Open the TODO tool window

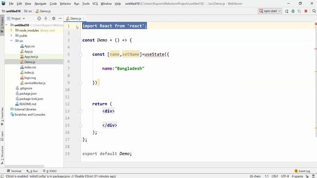[50, 171]
